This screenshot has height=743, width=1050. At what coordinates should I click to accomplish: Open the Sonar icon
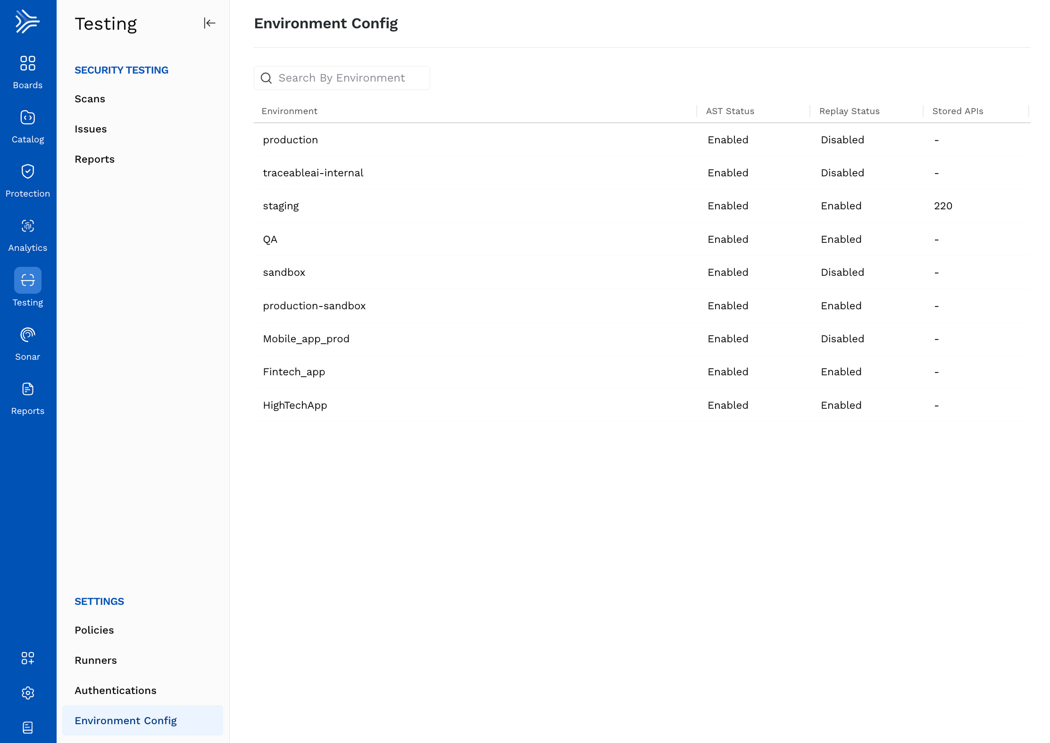point(28,335)
